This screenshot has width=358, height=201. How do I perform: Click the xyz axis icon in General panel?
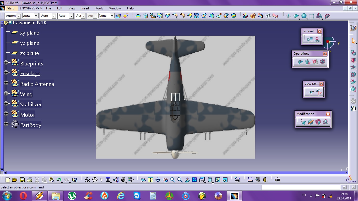click(317, 40)
